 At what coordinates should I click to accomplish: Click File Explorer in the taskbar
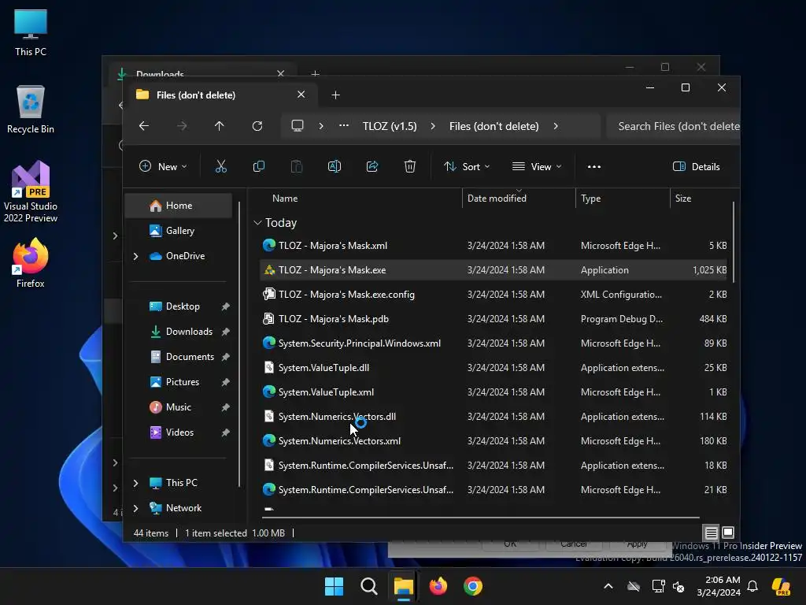coord(404,586)
